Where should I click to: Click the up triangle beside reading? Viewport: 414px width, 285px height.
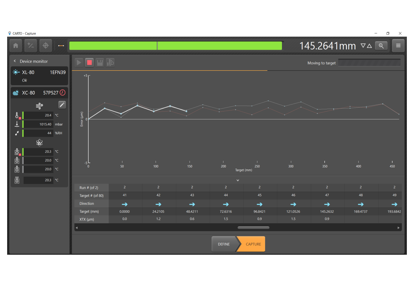(370, 46)
